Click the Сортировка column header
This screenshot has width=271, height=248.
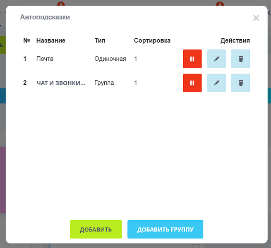(152, 41)
